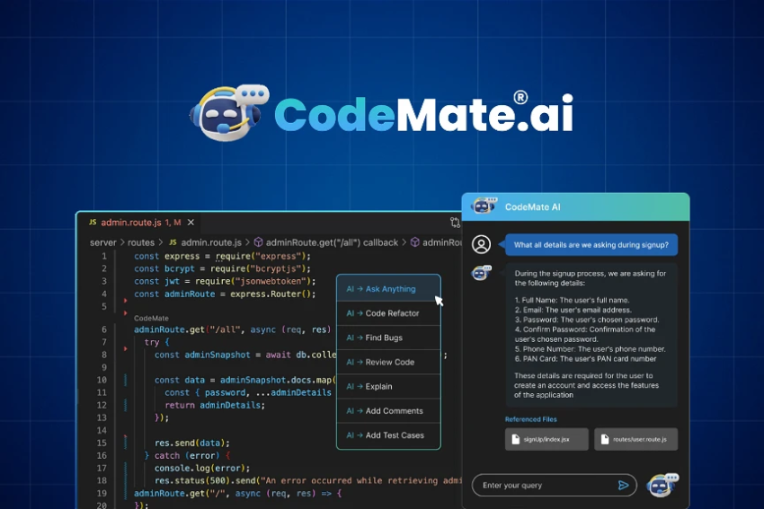The height and width of the screenshot is (509, 764).
Task: Click 'const bcrypt' on line 2
Action: tap(164, 268)
